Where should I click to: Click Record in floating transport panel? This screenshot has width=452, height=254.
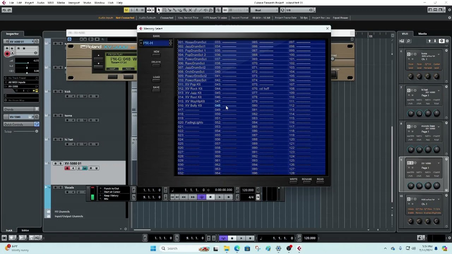[228, 197]
